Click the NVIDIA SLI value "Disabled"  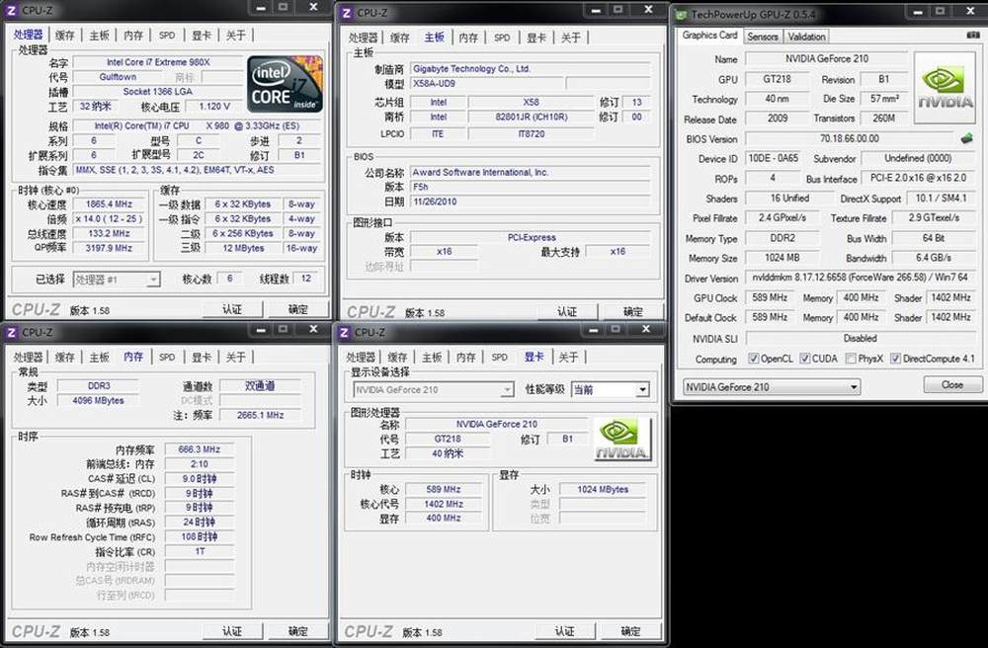coord(861,338)
